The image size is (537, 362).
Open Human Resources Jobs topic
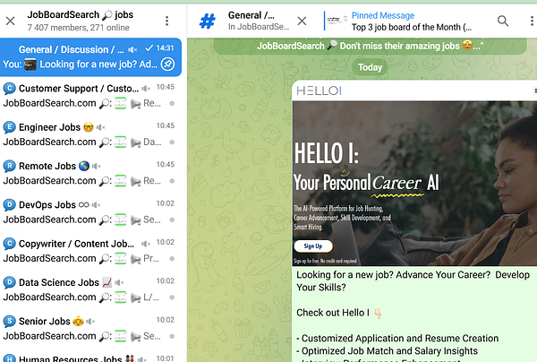90,358
